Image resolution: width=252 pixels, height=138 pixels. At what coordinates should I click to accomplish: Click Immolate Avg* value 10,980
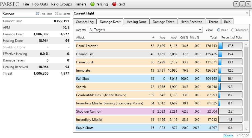click(x=173, y=71)
